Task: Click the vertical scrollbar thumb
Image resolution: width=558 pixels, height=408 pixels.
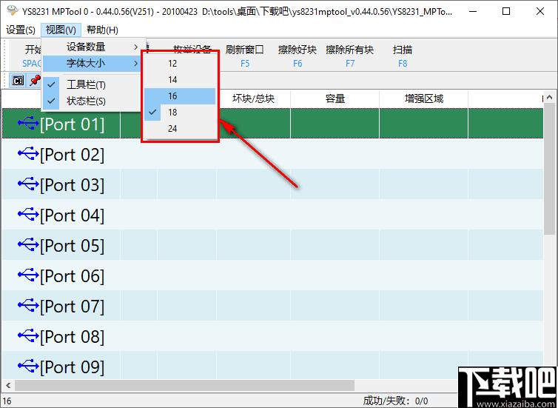Action: click(549, 169)
